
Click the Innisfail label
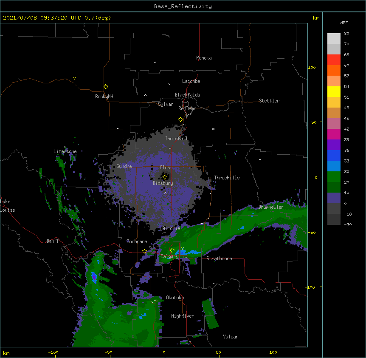pyautogui.click(x=176, y=139)
